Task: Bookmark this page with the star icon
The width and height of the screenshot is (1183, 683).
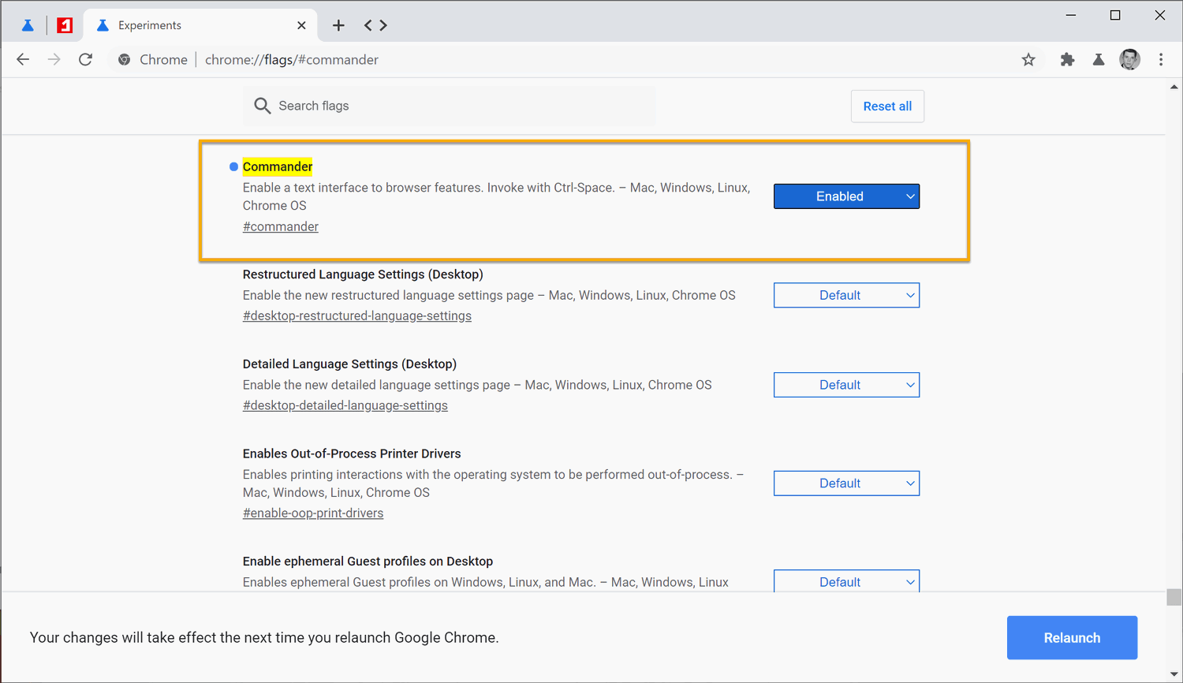Action: 1028,60
